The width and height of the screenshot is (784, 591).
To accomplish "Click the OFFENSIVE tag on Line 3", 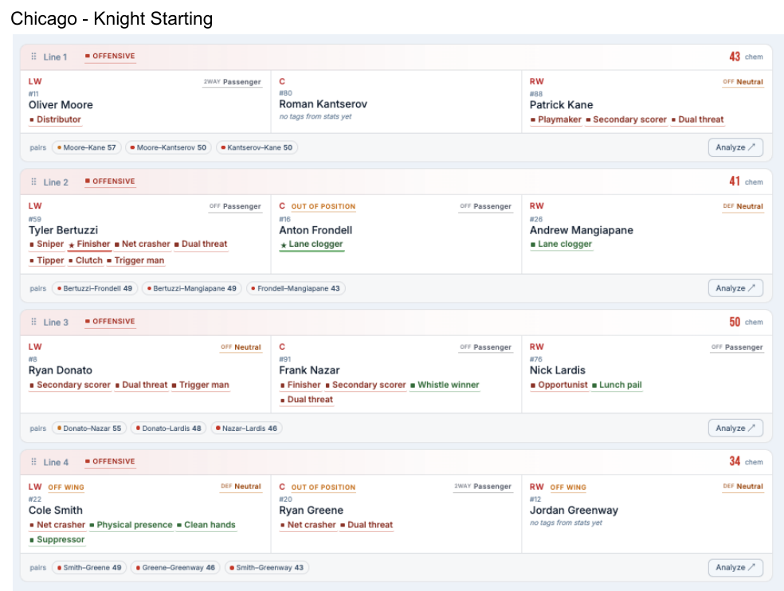I will click(x=110, y=321).
